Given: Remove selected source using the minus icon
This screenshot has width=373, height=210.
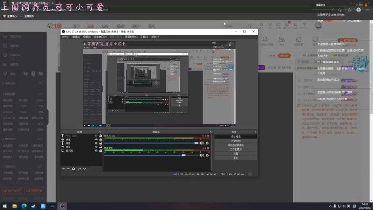Looking at the screenshot, I should point(68,169).
